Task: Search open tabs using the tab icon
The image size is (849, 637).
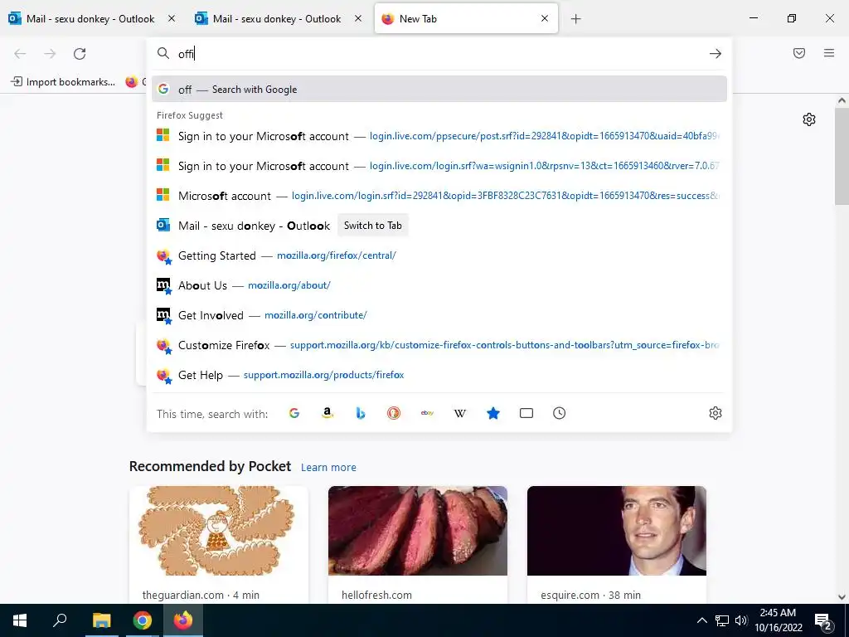Action: [526, 413]
